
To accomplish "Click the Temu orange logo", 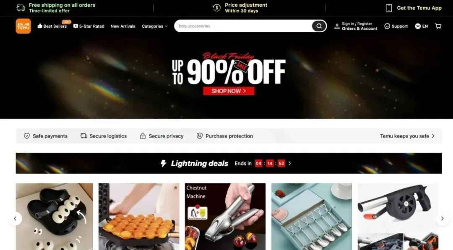I will [23, 26].
